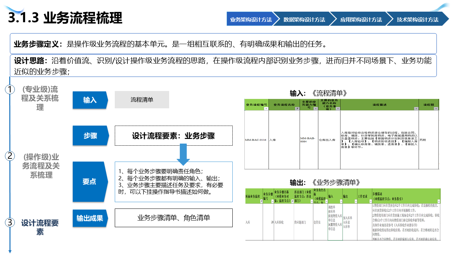
Task: Open the 业务流程编号 column filter dropdown
Action: [266, 109]
